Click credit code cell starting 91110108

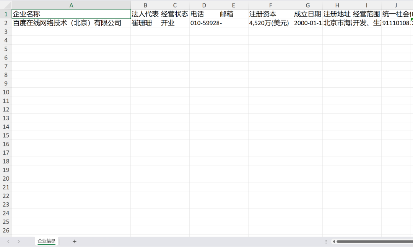click(x=397, y=23)
